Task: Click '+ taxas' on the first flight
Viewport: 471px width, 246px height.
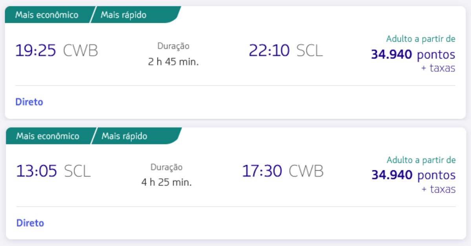Action: click(438, 68)
